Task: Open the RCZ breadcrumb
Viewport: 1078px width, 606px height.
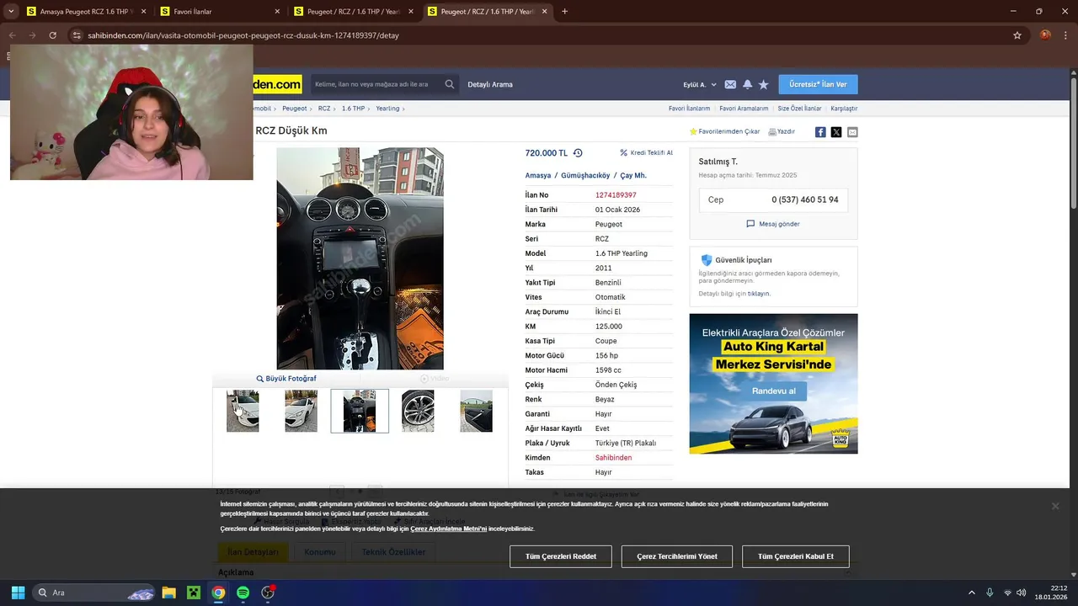Action: [x=324, y=109]
